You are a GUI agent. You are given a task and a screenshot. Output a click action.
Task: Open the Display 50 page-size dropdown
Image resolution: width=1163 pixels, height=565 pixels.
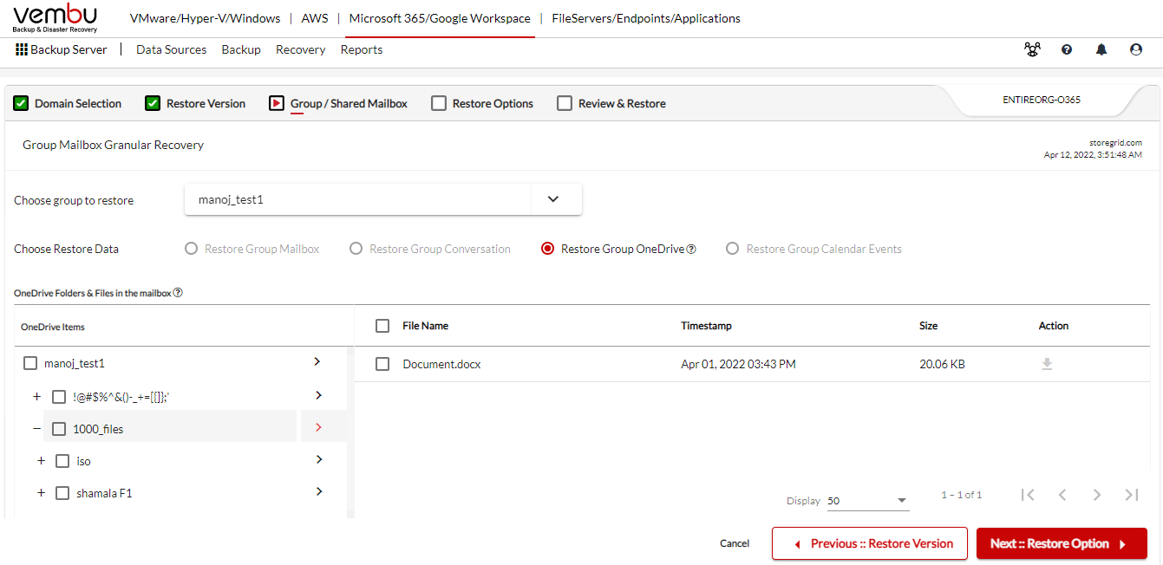point(867,501)
